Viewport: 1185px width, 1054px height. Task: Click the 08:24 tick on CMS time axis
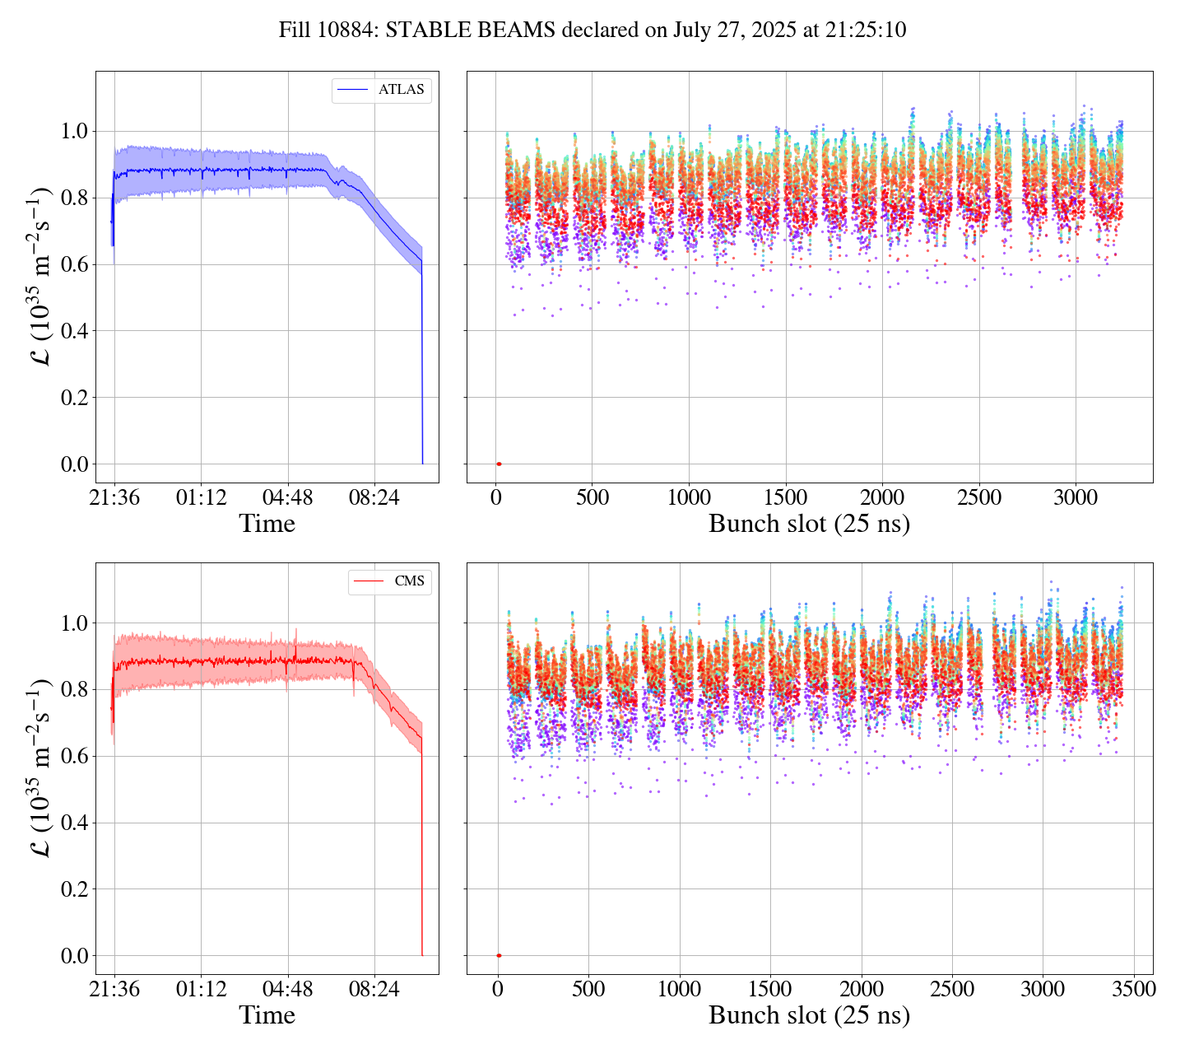(x=374, y=989)
